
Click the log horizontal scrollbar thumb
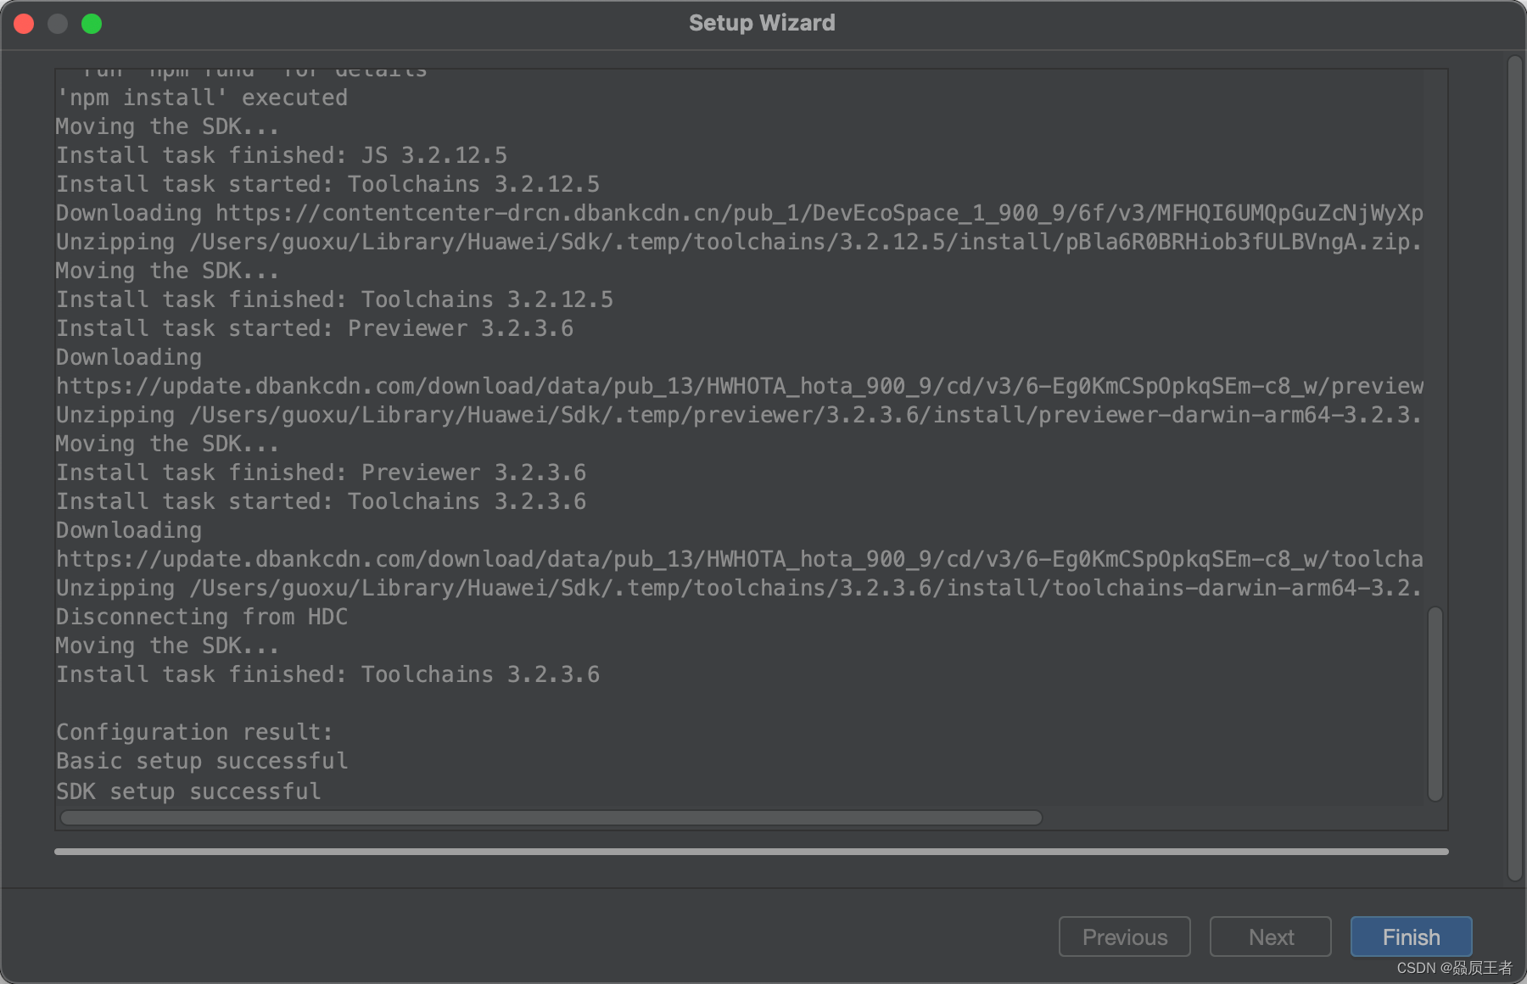tap(551, 818)
